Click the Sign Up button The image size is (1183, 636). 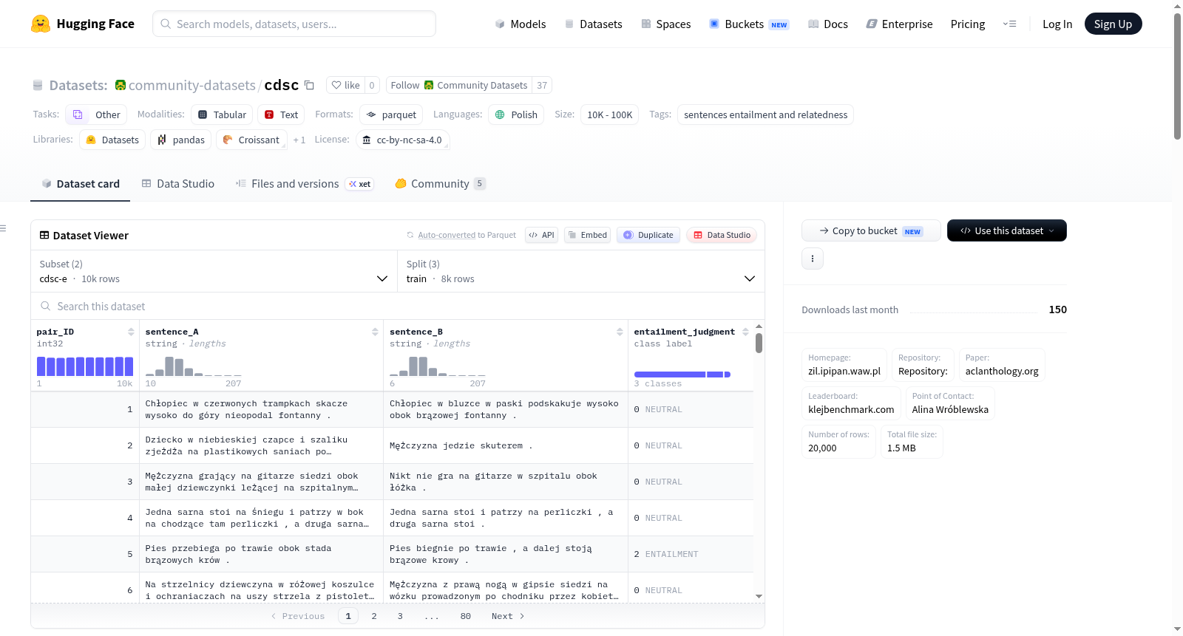[1113, 24]
